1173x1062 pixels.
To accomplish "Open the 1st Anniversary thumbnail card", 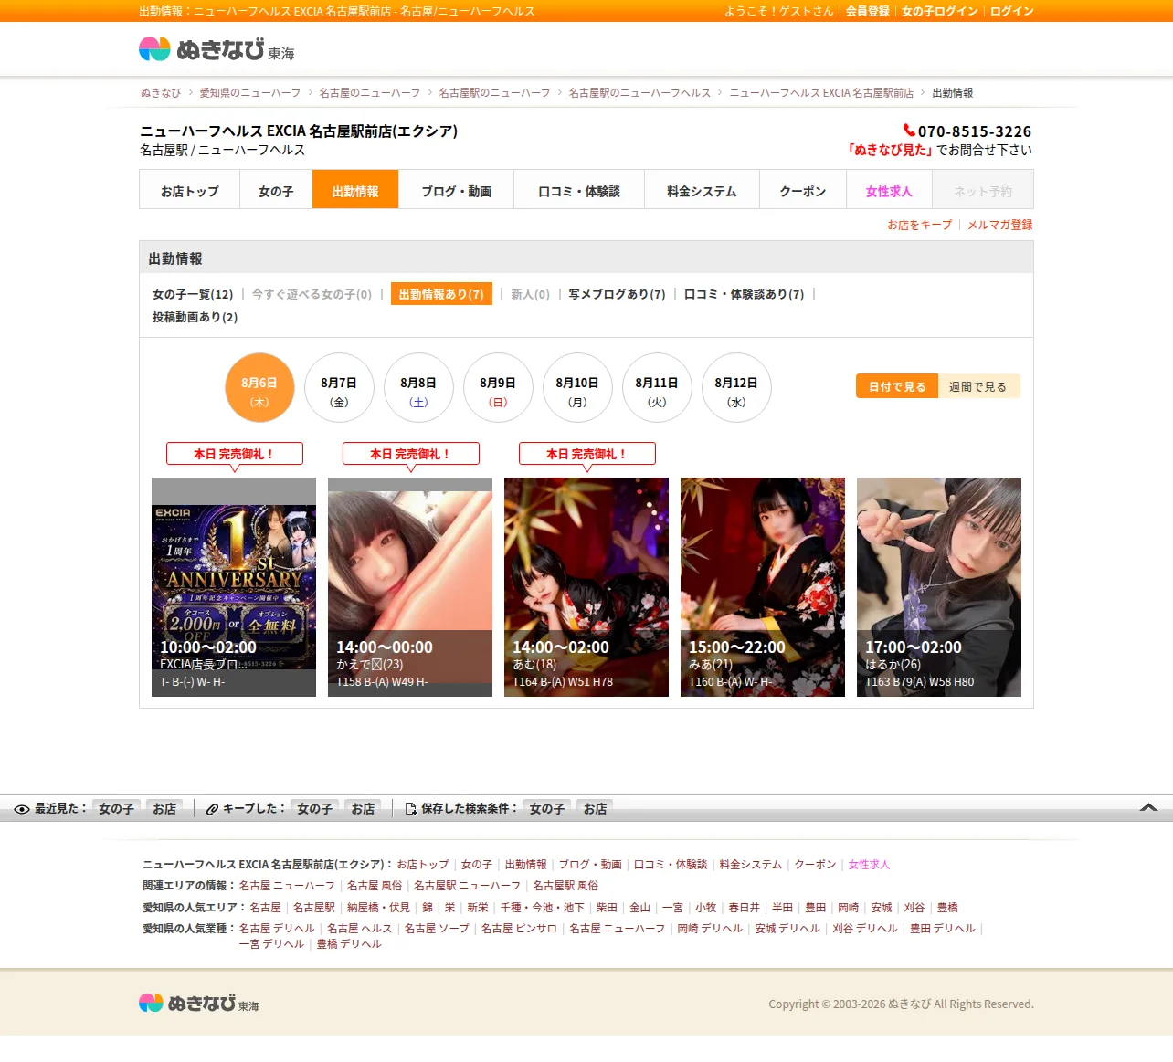I will pyautogui.click(x=234, y=587).
